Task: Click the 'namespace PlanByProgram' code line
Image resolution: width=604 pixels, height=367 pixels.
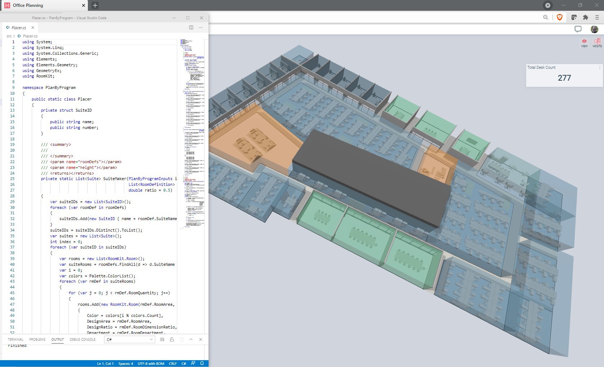Action: [49, 88]
